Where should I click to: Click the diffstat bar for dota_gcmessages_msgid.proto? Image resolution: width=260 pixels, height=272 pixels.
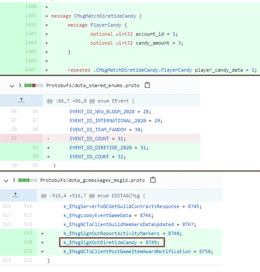point(28,180)
